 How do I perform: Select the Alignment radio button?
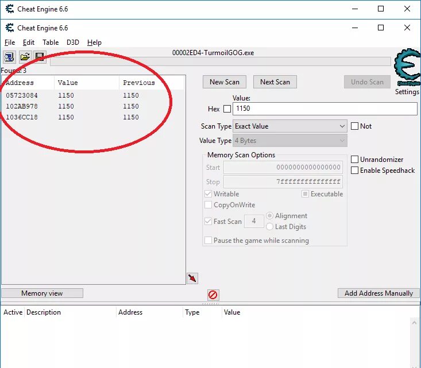tap(269, 215)
